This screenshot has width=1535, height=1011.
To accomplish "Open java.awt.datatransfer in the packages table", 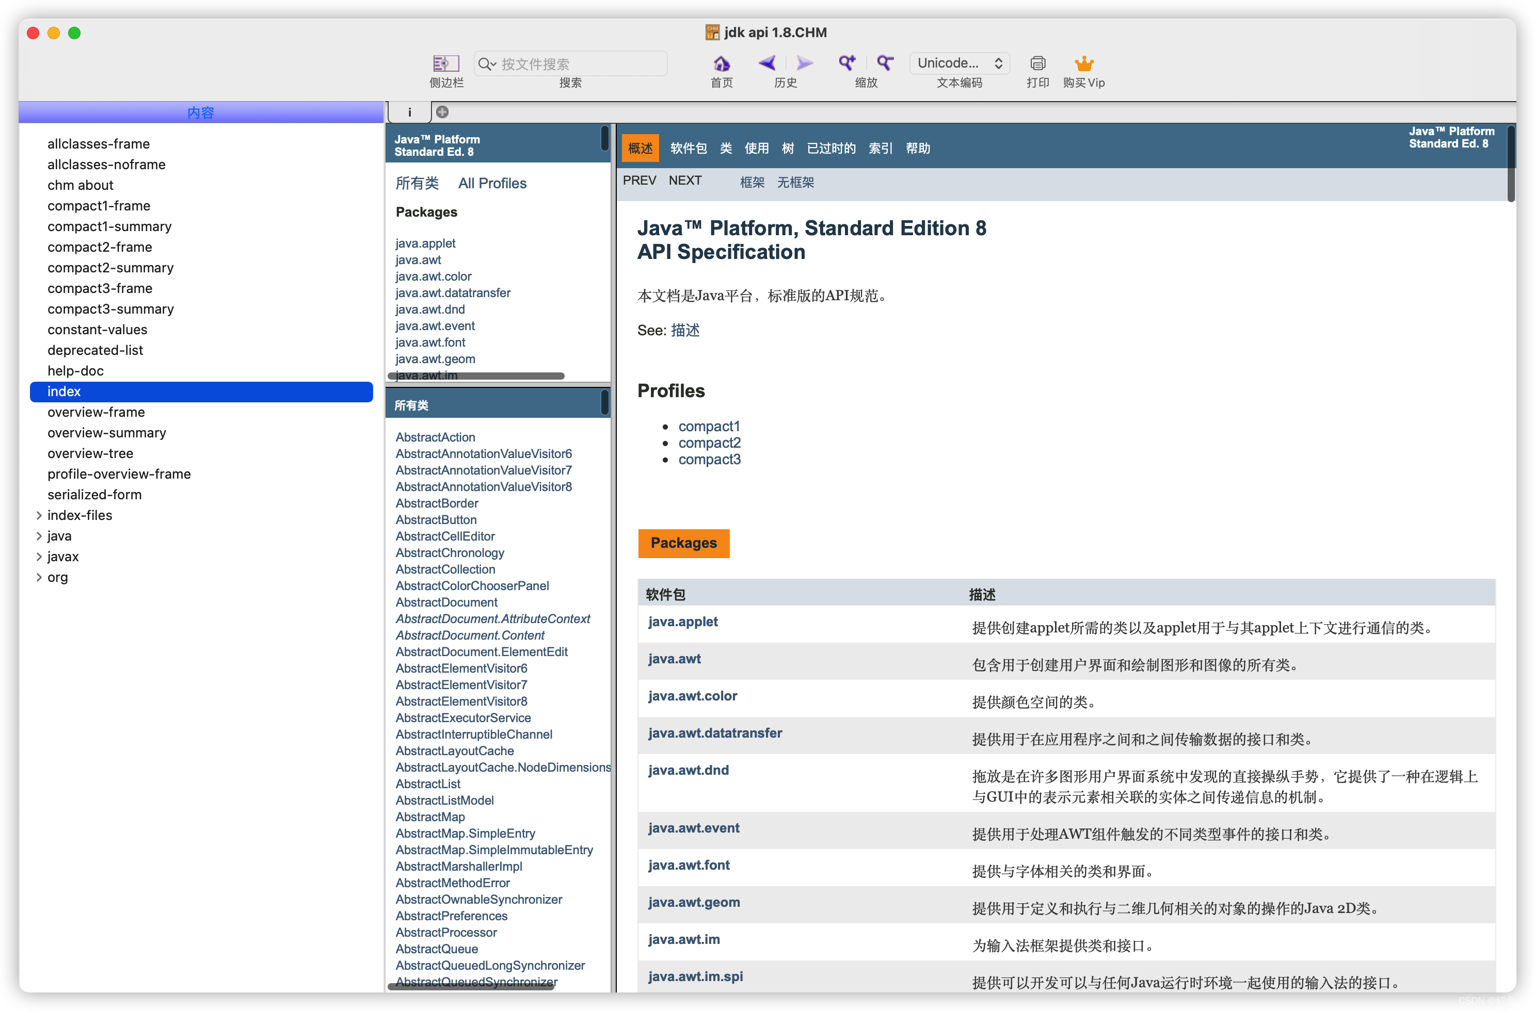I will pos(715,733).
